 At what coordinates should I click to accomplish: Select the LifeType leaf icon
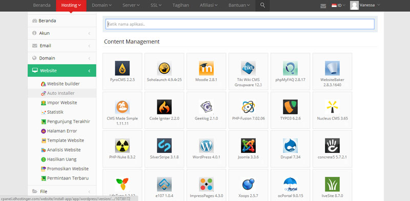click(122, 184)
